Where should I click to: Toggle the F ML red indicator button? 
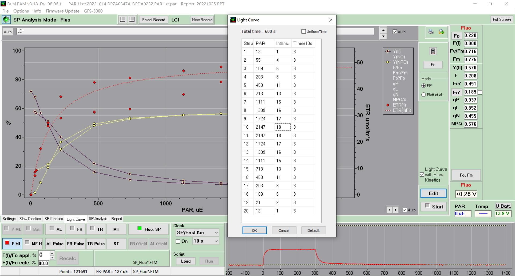12,244
